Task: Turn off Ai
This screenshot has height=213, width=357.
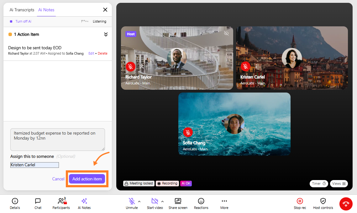Action: click(x=21, y=21)
